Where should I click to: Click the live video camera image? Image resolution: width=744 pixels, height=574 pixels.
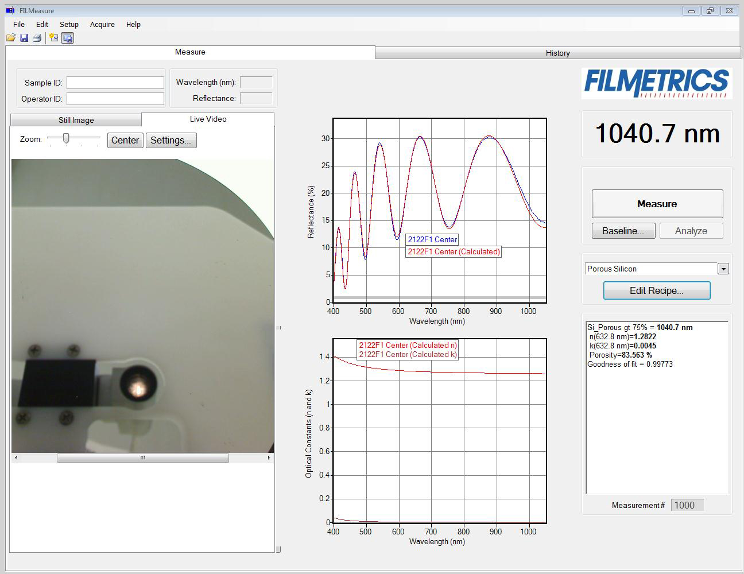click(x=142, y=306)
